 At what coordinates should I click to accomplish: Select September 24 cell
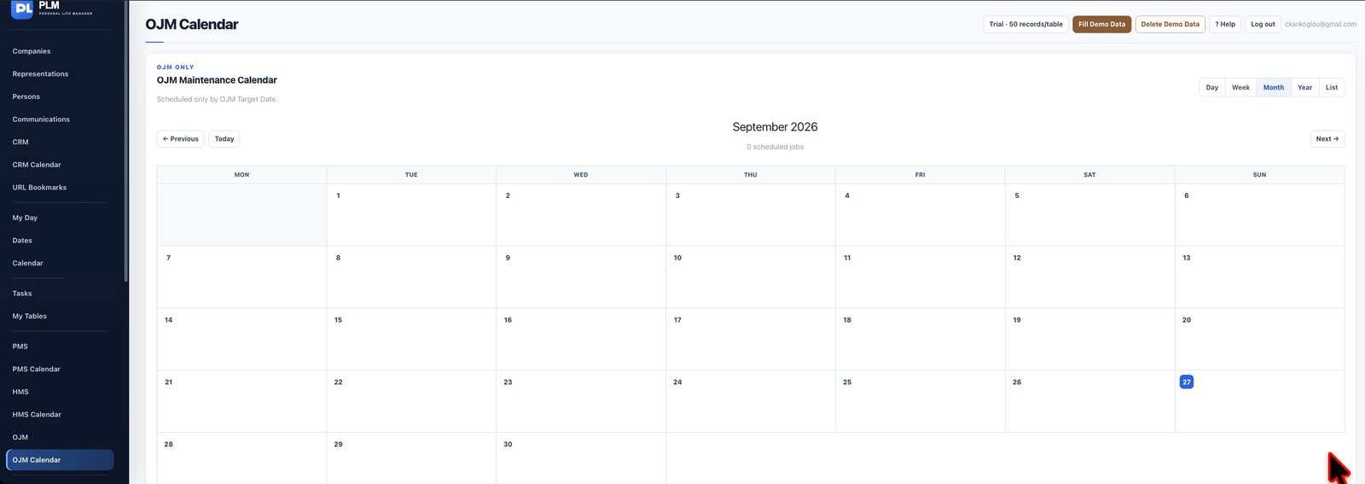coord(750,401)
